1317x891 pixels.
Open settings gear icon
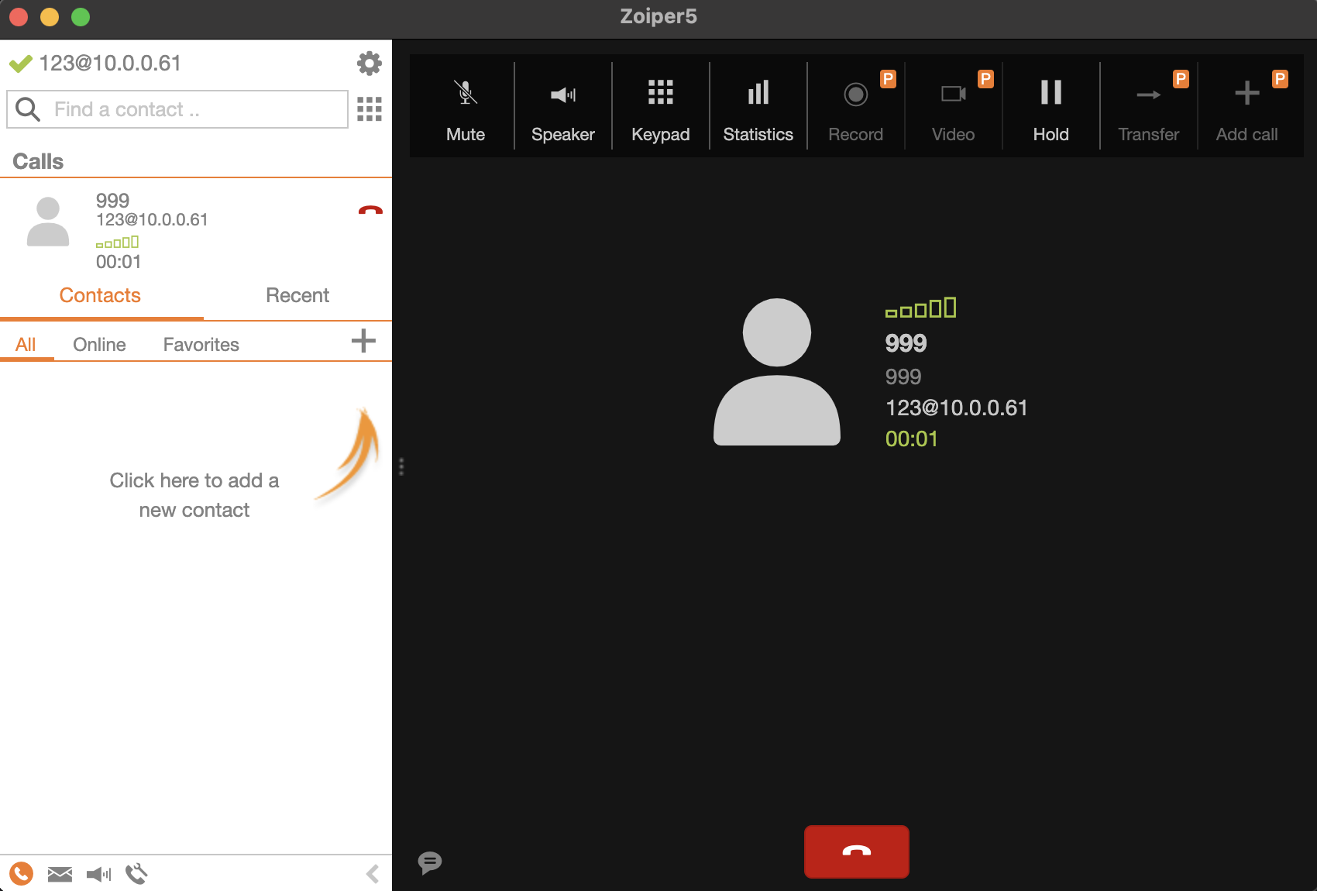pos(370,64)
